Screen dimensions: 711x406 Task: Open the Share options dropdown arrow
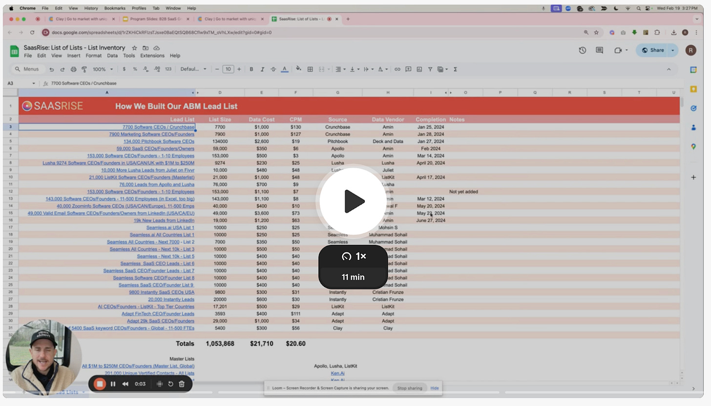[x=673, y=50]
